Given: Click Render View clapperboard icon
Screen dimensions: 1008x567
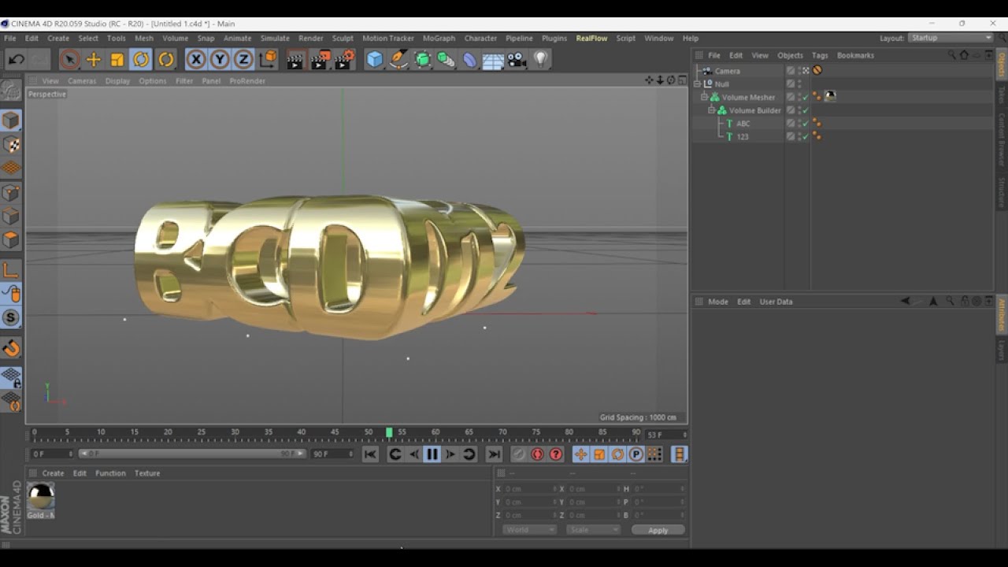Looking at the screenshot, I should click(x=295, y=60).
